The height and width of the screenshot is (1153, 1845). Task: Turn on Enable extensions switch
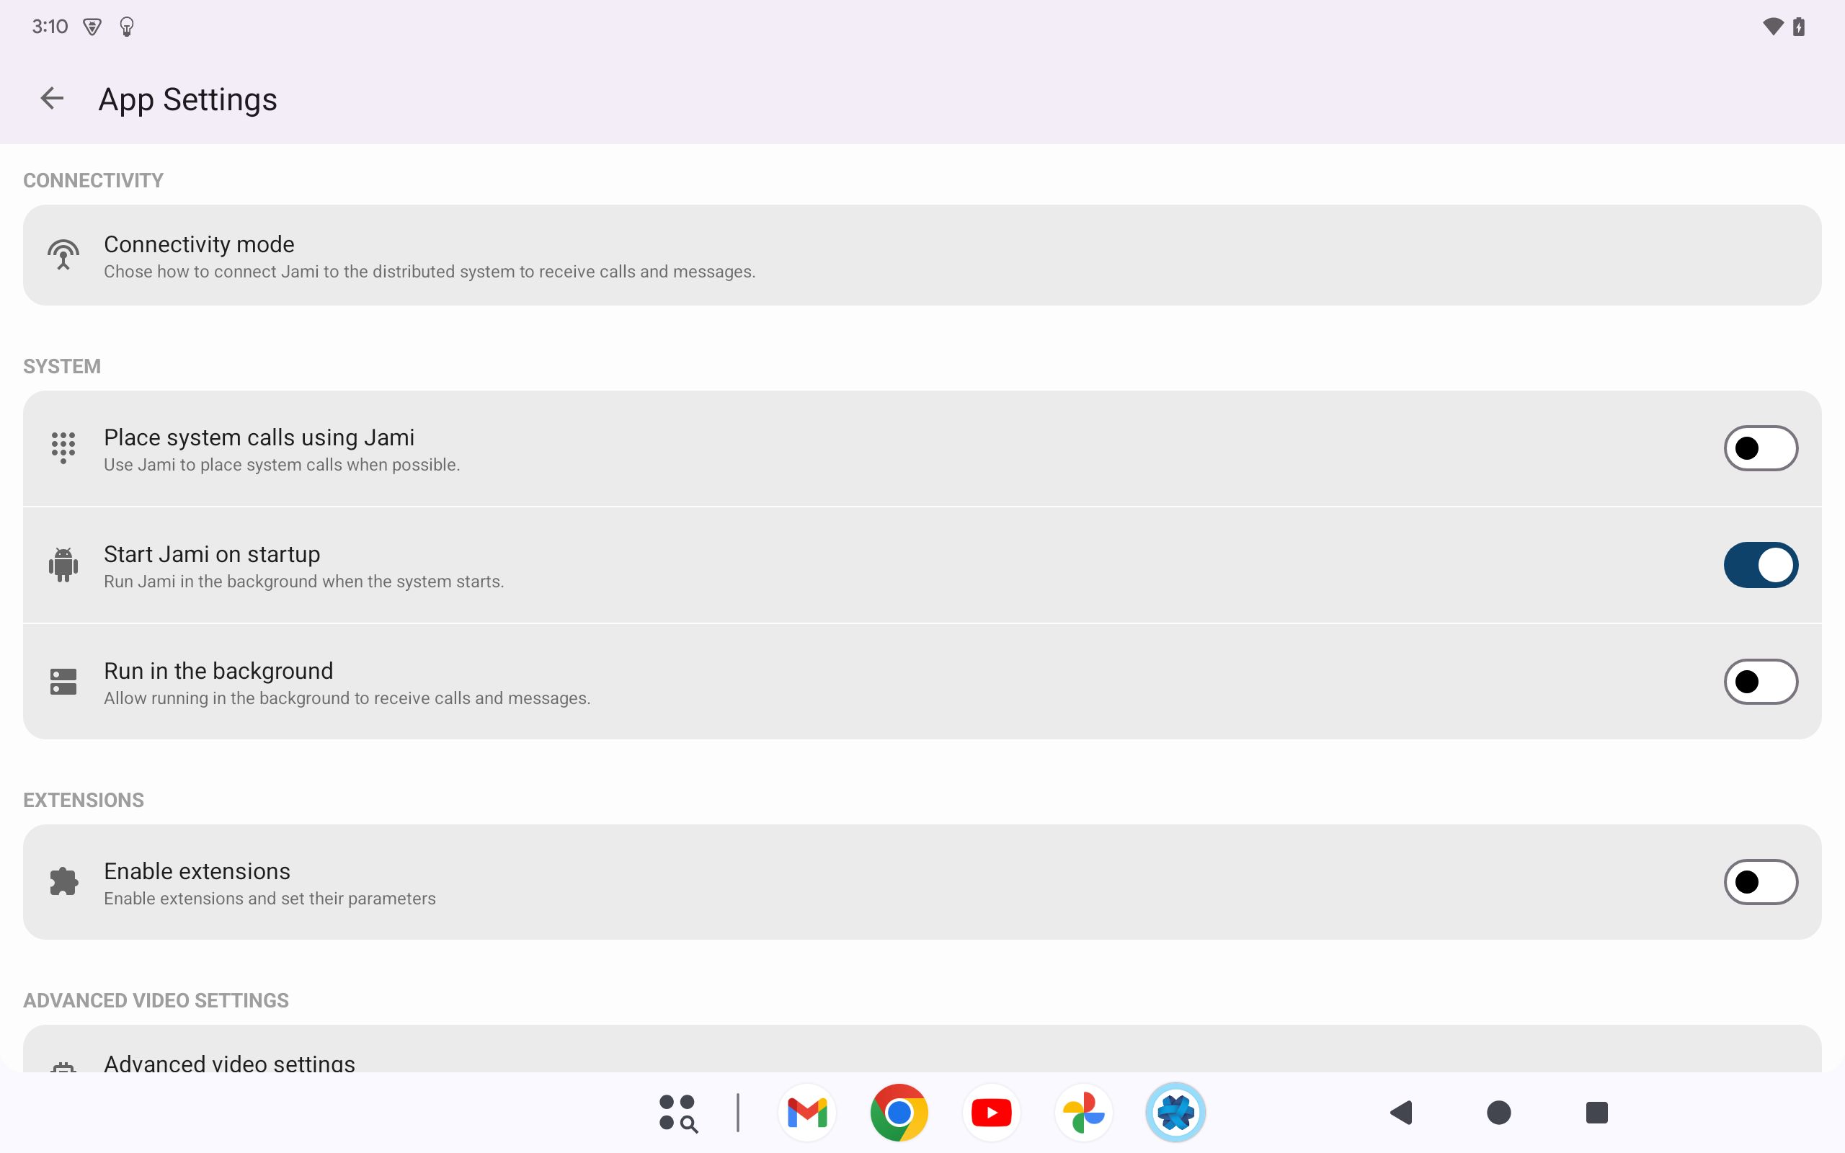click(x=1761, y=882)
